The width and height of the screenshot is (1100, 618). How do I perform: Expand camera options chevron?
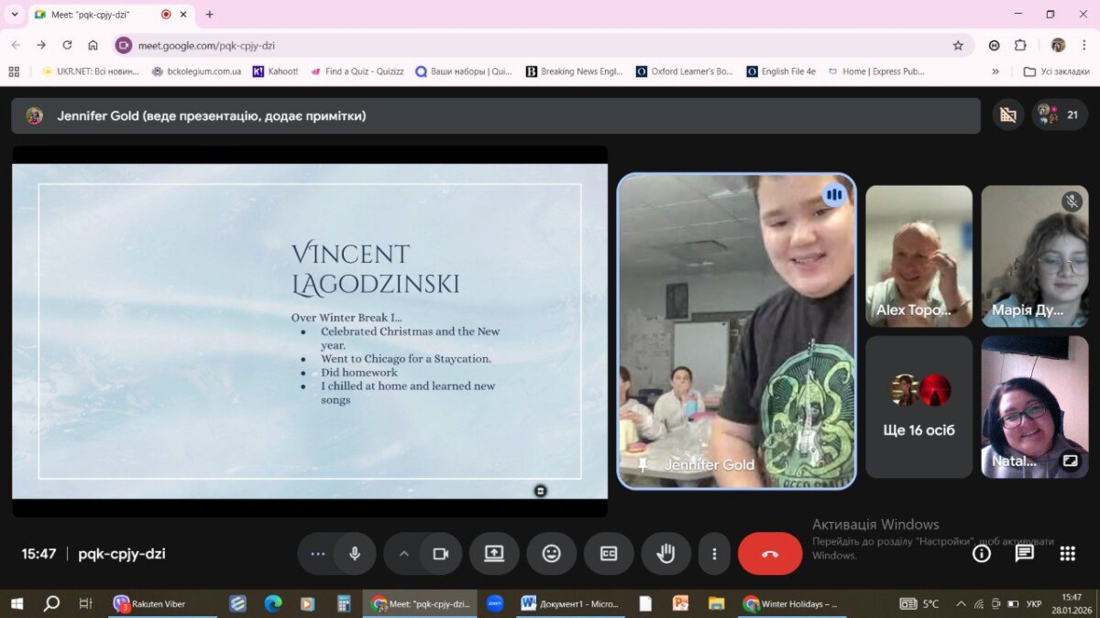[x=403, y=554]
